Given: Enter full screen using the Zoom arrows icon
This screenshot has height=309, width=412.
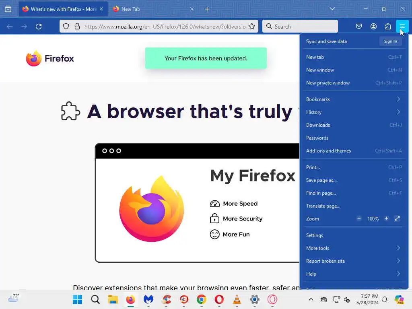Looking at the screenshot, I should tap(397, 218).
